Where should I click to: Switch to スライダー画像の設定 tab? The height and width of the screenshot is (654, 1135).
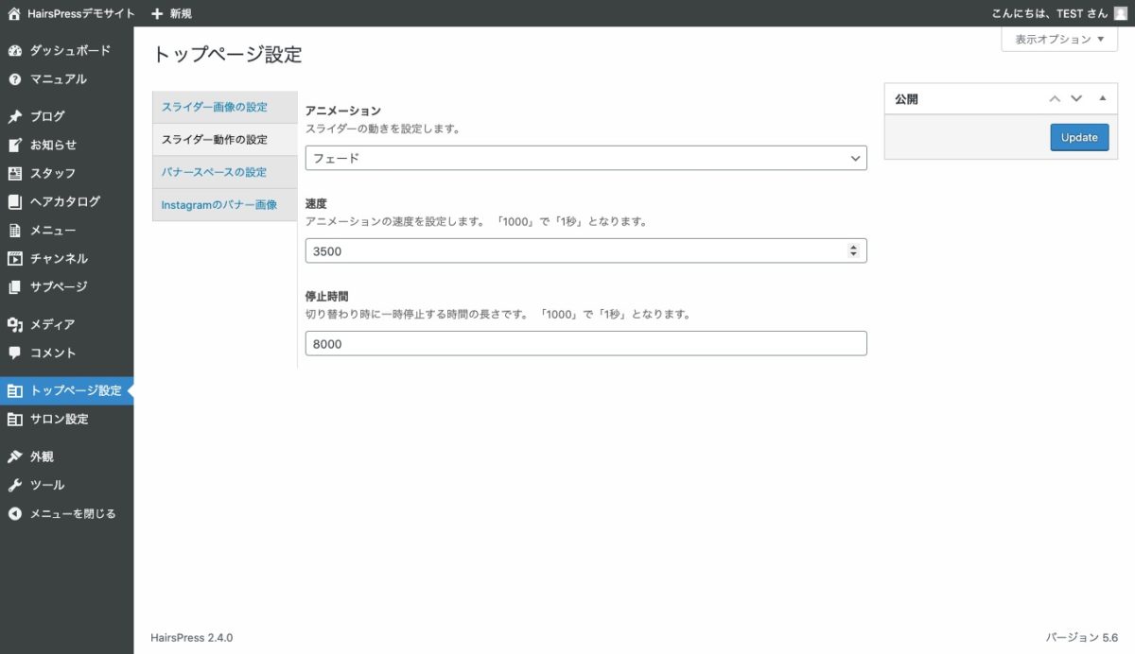point(215,107)
